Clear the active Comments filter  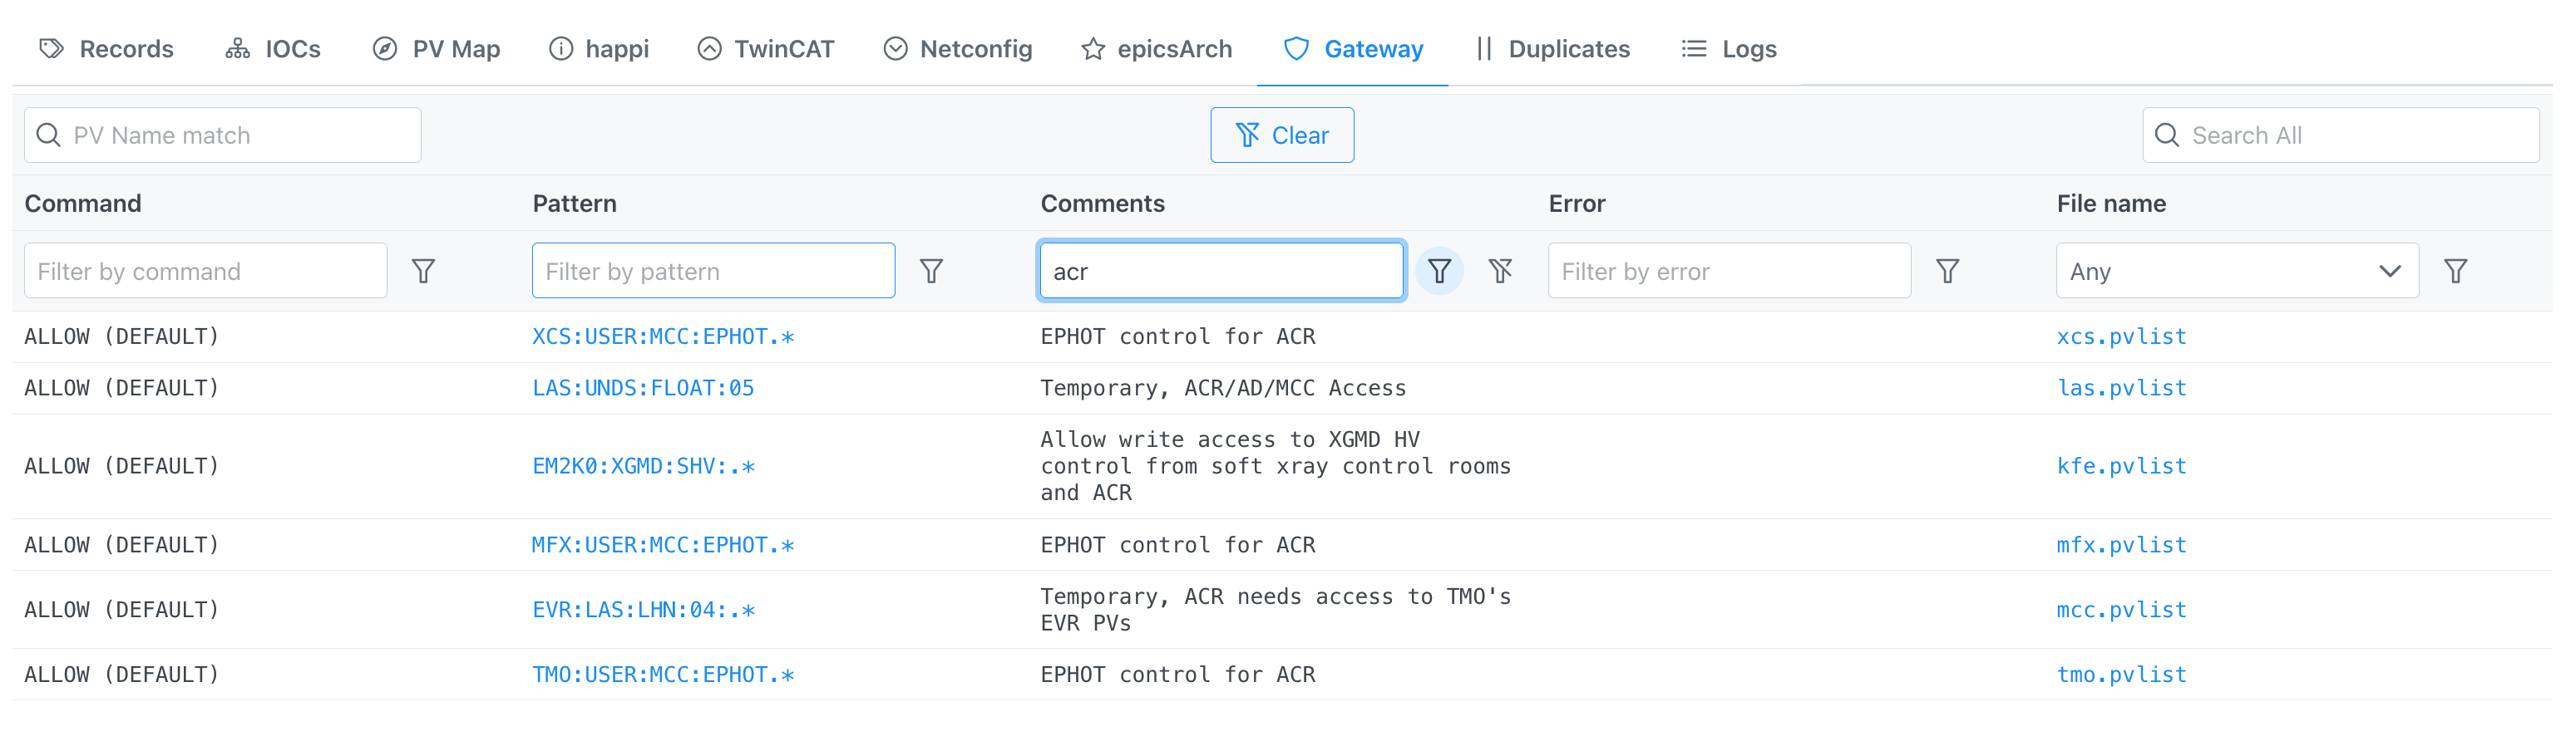pos(1501,270)
